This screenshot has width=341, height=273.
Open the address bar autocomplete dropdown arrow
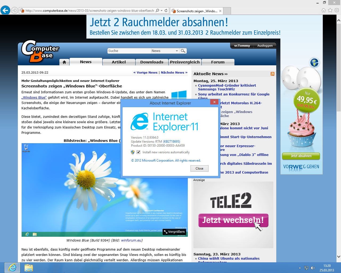click(x=162, y=11)
